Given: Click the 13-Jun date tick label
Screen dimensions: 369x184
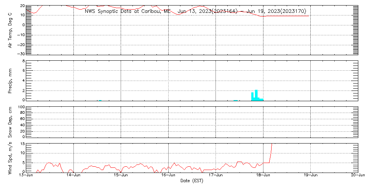Looking at the screenshot, I should pos(26,176).
